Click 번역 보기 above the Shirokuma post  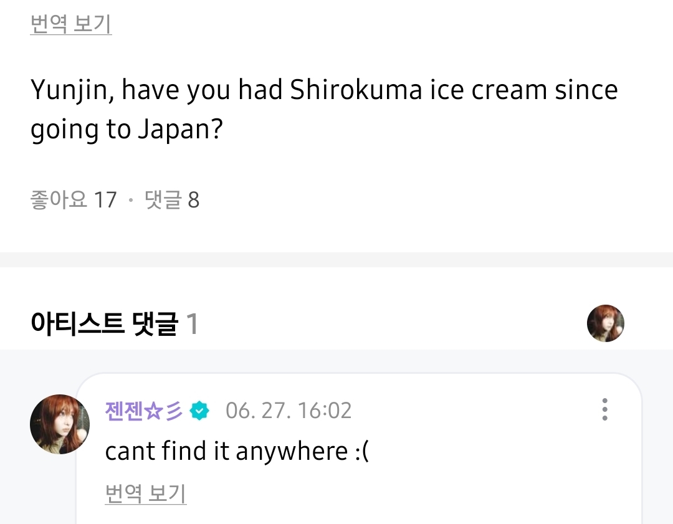click(x=71, y=24)
